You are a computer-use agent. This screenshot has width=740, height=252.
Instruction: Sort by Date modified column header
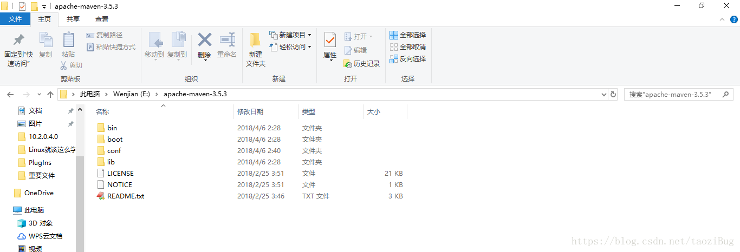tap(266, 111)
